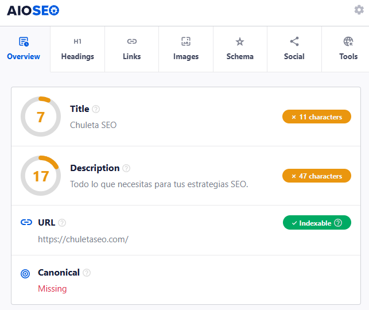Click the AIOSEO logo
369x310 pixels.
tap(33, 10)
